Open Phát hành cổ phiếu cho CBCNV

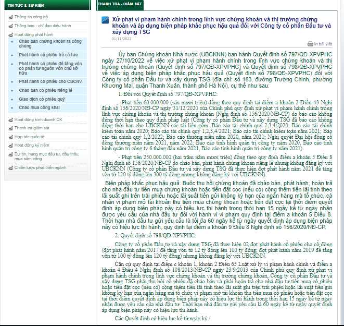[x=50, y=82]
